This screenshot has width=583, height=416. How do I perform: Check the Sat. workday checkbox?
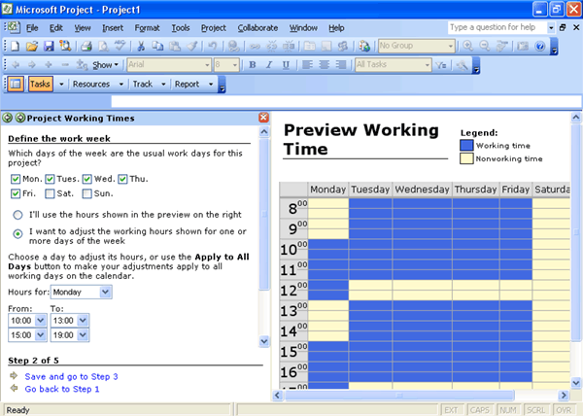(50, 193)
